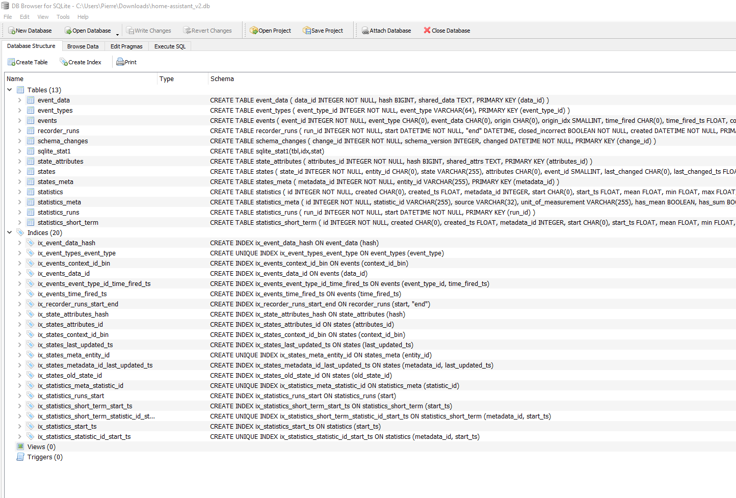
Task: Click the New Database toolbar icon
Action: click(x=11, y=31)
